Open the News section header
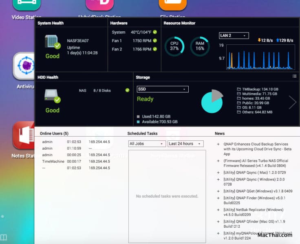Viewport: 300px width, 244px height. tap(220, 133)
